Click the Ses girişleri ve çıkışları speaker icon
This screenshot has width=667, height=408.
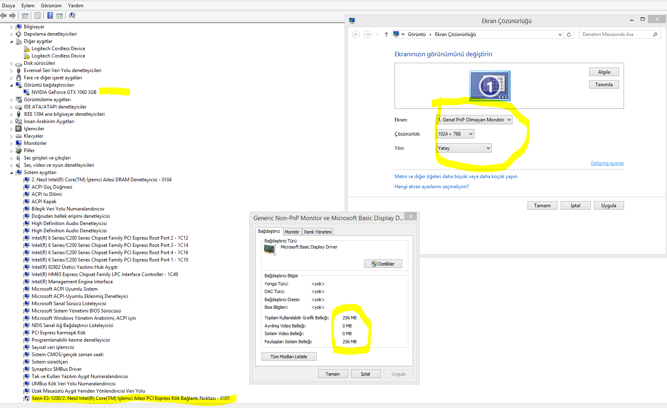(x=19, y=158)
